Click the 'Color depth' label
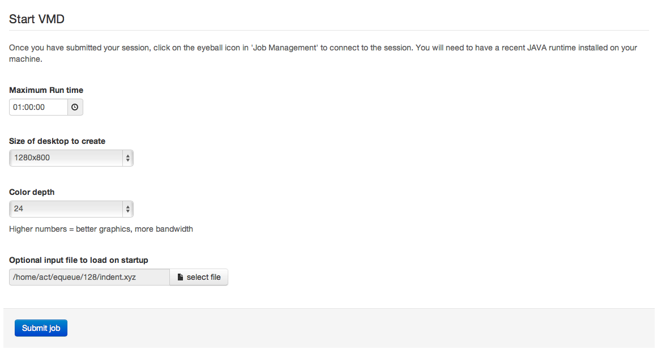This screenshot has width=657, height=349. pos(32,192)
